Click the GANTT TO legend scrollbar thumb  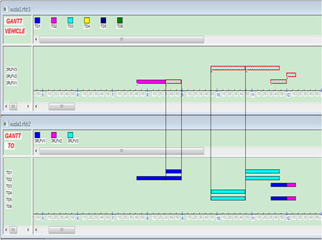coord(121,151)
